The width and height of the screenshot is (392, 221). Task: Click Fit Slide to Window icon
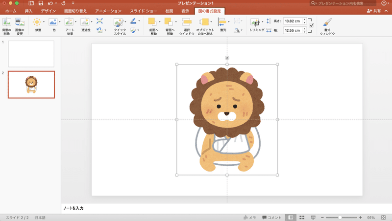click(384, 218)
